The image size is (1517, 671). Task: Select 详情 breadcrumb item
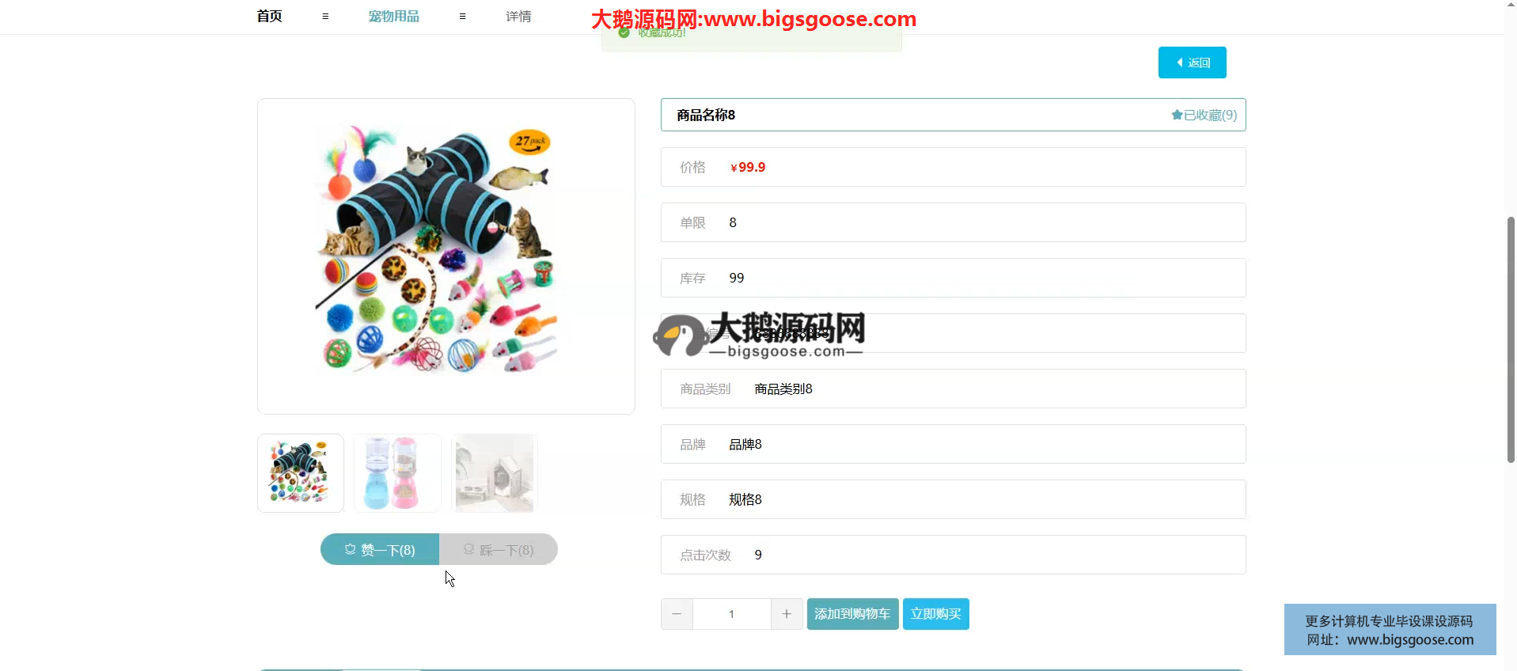tap(518, 16)
